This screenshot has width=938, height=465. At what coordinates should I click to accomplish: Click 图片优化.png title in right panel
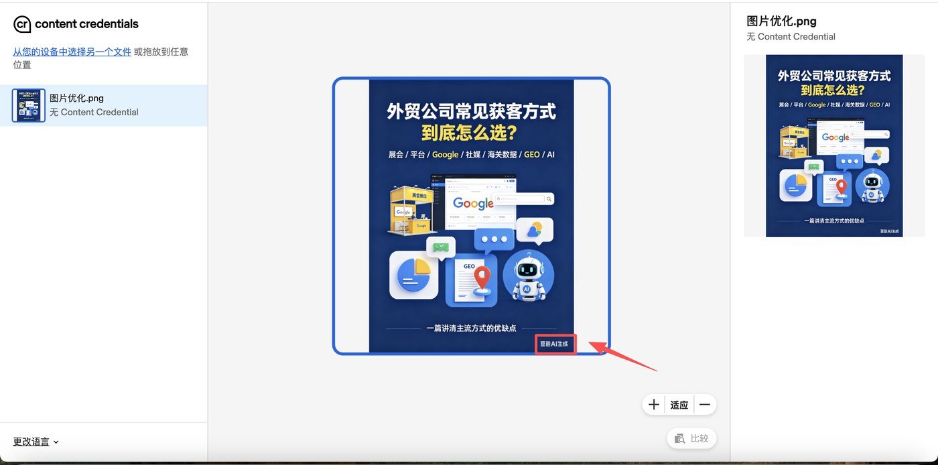click(781, 21)
